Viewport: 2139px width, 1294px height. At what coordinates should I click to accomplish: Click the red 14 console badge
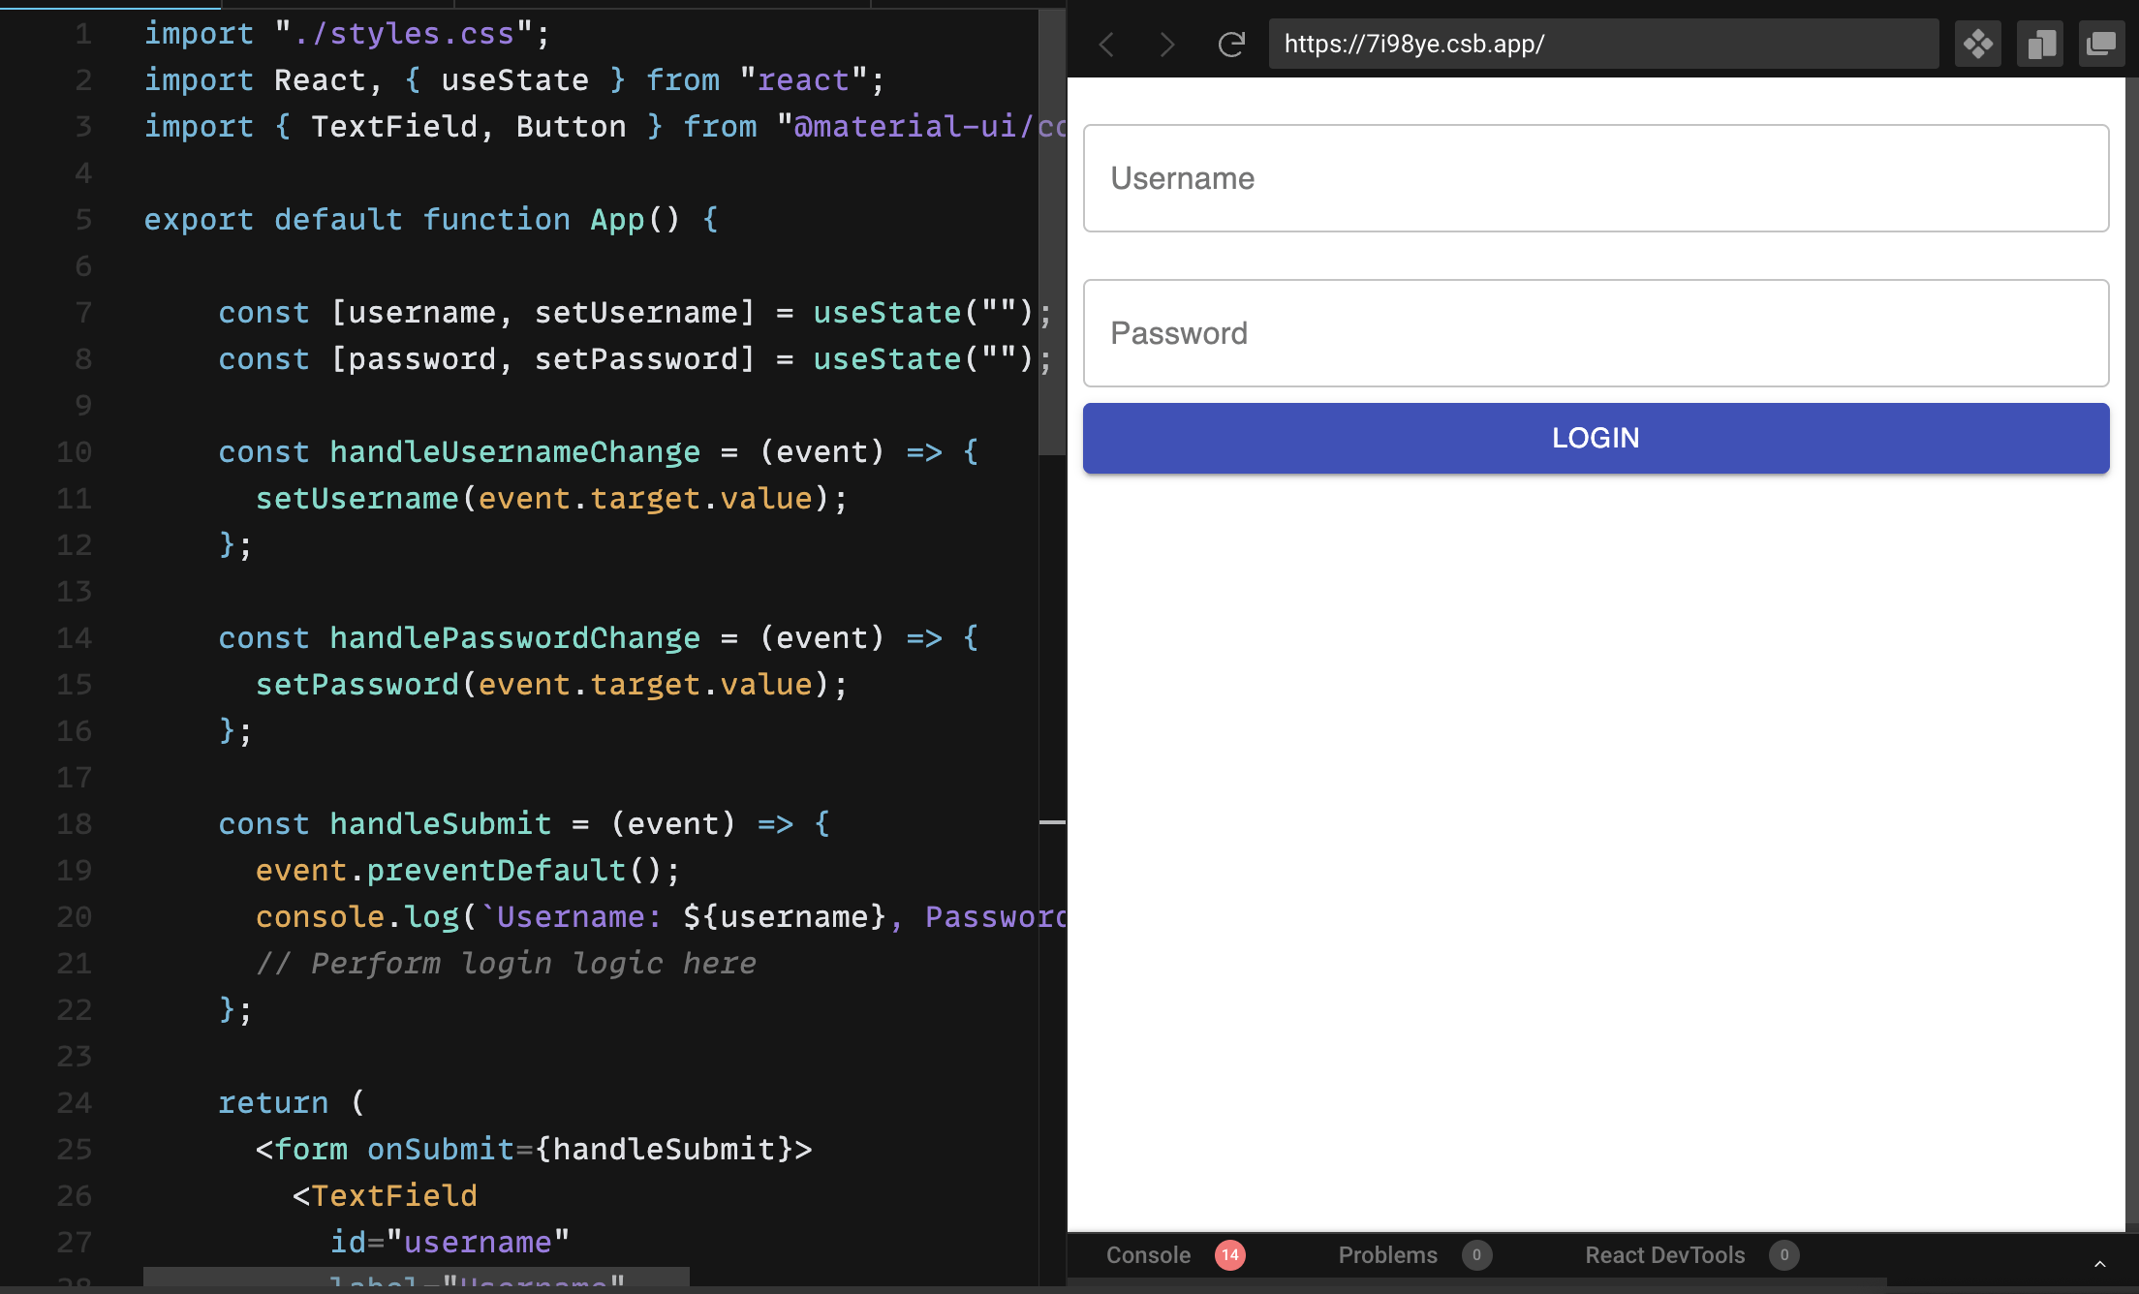[x=1229, y=1255]
